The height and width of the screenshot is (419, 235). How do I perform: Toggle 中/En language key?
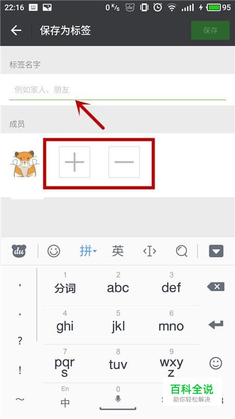pos(65,398)
